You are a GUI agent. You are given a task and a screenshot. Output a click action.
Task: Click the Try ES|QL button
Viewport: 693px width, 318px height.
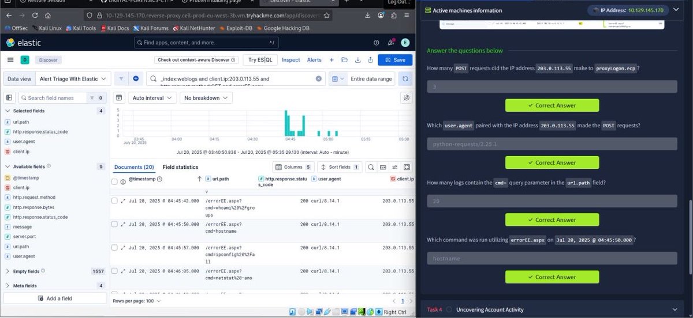coord(261,60)
